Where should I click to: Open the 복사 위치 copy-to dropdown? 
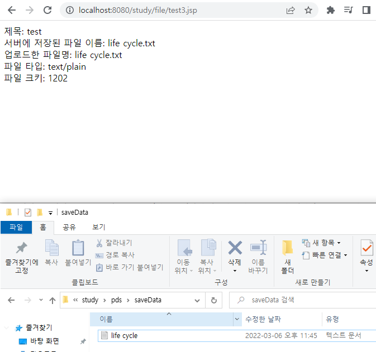click(x=207, y=257)
